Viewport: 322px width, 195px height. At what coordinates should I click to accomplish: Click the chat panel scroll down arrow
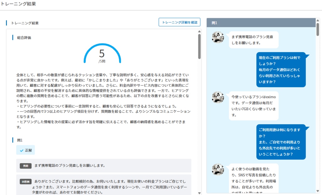[x=318, y=191]
